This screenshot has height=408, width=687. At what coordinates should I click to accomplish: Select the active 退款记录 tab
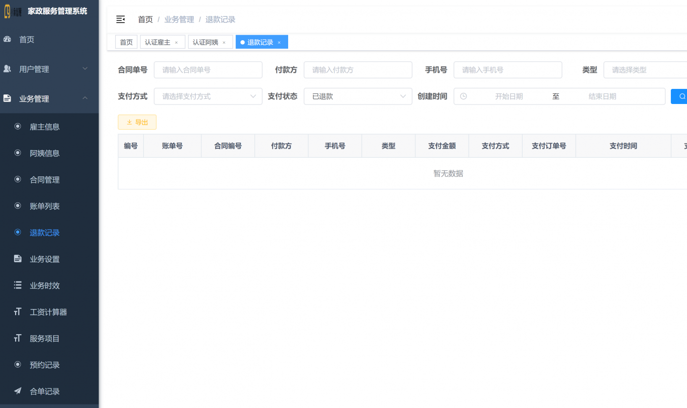pos(262,42)
